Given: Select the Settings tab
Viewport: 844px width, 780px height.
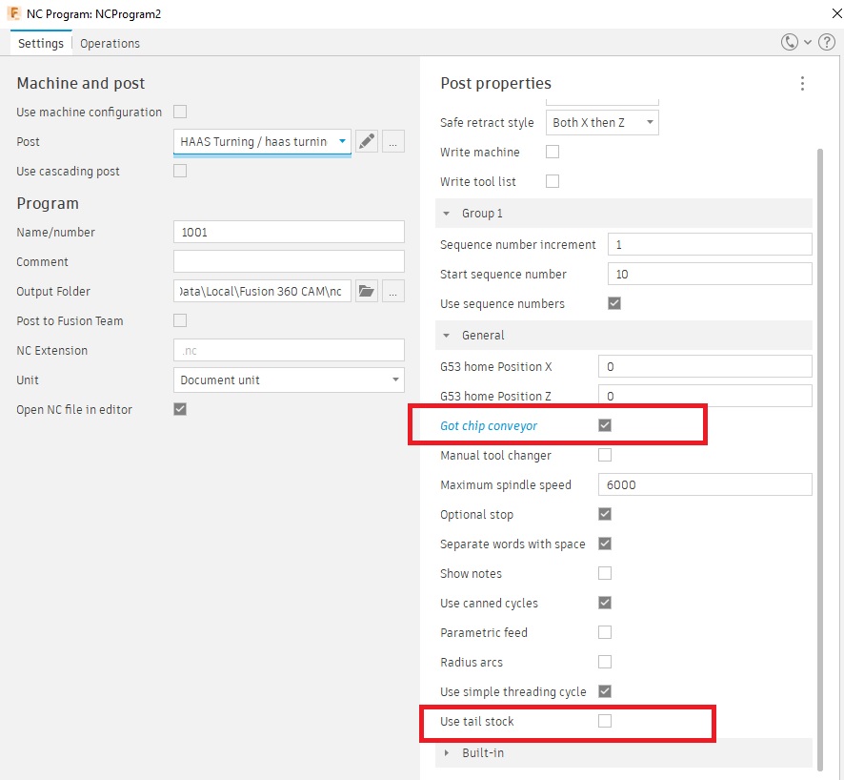Looking at the screenshot, I should [x=40, y=43].
